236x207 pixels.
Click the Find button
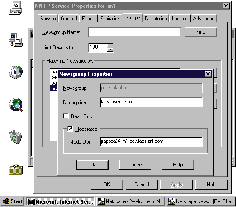point(201,32)
